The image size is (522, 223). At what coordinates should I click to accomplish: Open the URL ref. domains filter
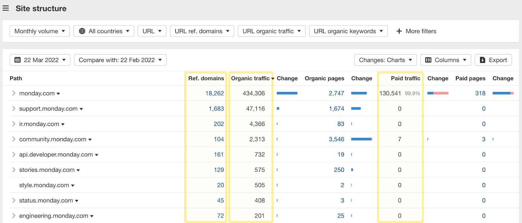click(x=202, y=31)
